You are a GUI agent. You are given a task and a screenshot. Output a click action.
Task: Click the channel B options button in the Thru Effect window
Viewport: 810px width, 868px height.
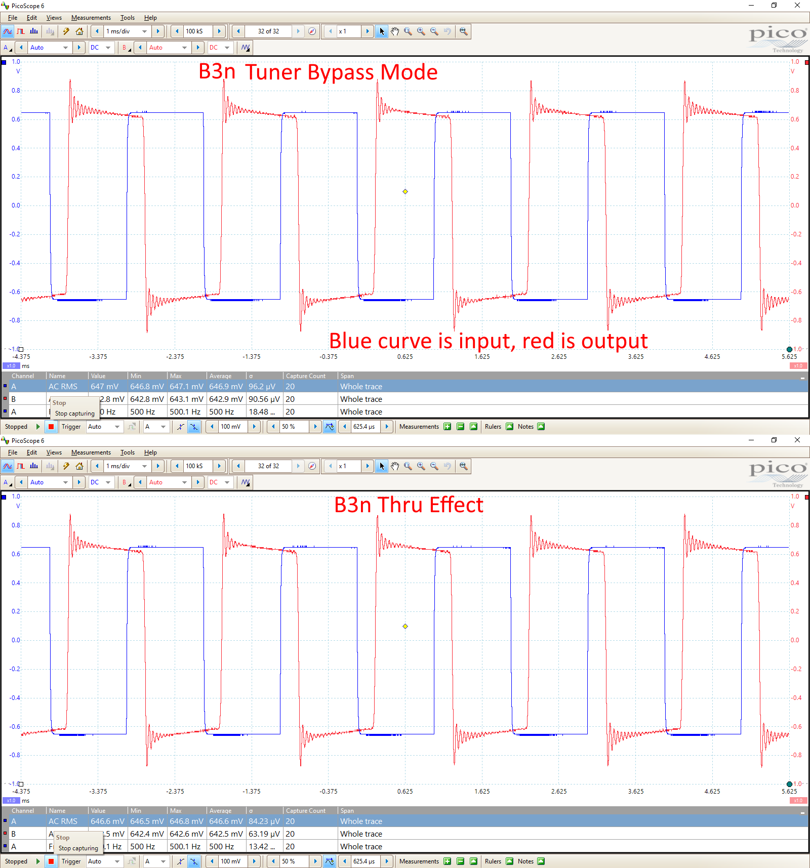[x=127, y=482]
